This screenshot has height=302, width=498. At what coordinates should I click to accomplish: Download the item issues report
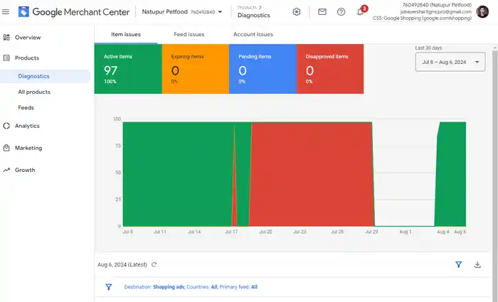477,264
